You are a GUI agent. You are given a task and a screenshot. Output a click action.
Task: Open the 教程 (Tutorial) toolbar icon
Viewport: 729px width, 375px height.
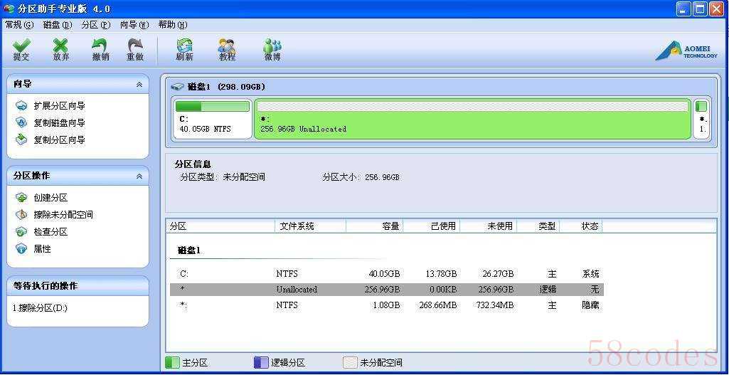[x=227, y=50]
